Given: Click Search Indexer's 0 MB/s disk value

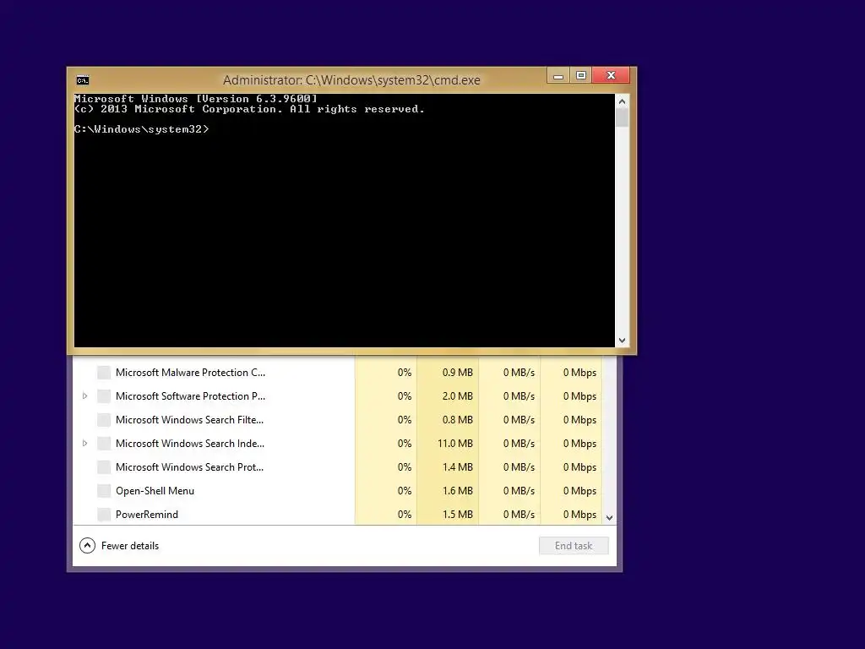Looking at the screenshot, I should 519,443.
